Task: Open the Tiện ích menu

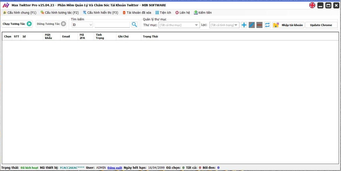Action: point(163,12)
